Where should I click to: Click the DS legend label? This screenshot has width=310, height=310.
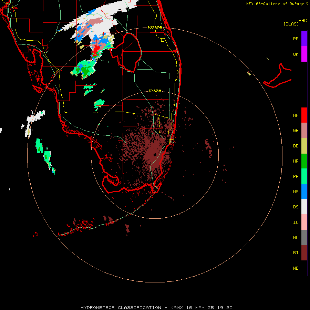point(296,207)
